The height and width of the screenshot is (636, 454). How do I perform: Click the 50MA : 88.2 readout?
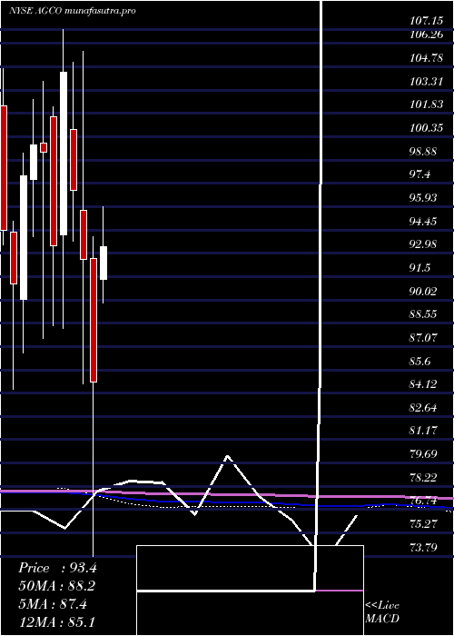pyautogui.click(x=57, y=586)
